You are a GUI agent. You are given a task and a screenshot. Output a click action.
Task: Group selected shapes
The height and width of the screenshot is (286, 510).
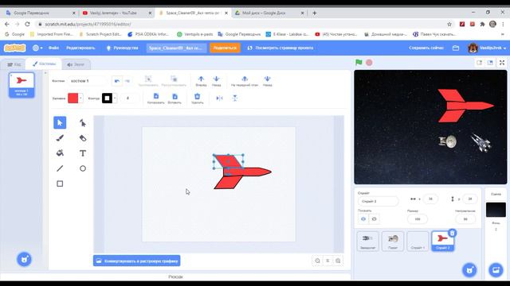tap(148, 81)
